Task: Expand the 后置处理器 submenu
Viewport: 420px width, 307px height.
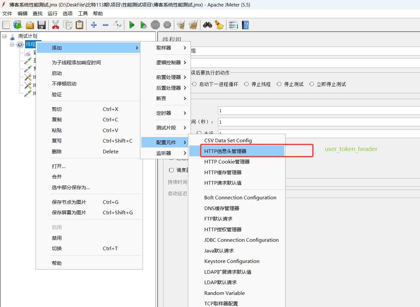Action: pyautogui.click(x=165, y=88)
